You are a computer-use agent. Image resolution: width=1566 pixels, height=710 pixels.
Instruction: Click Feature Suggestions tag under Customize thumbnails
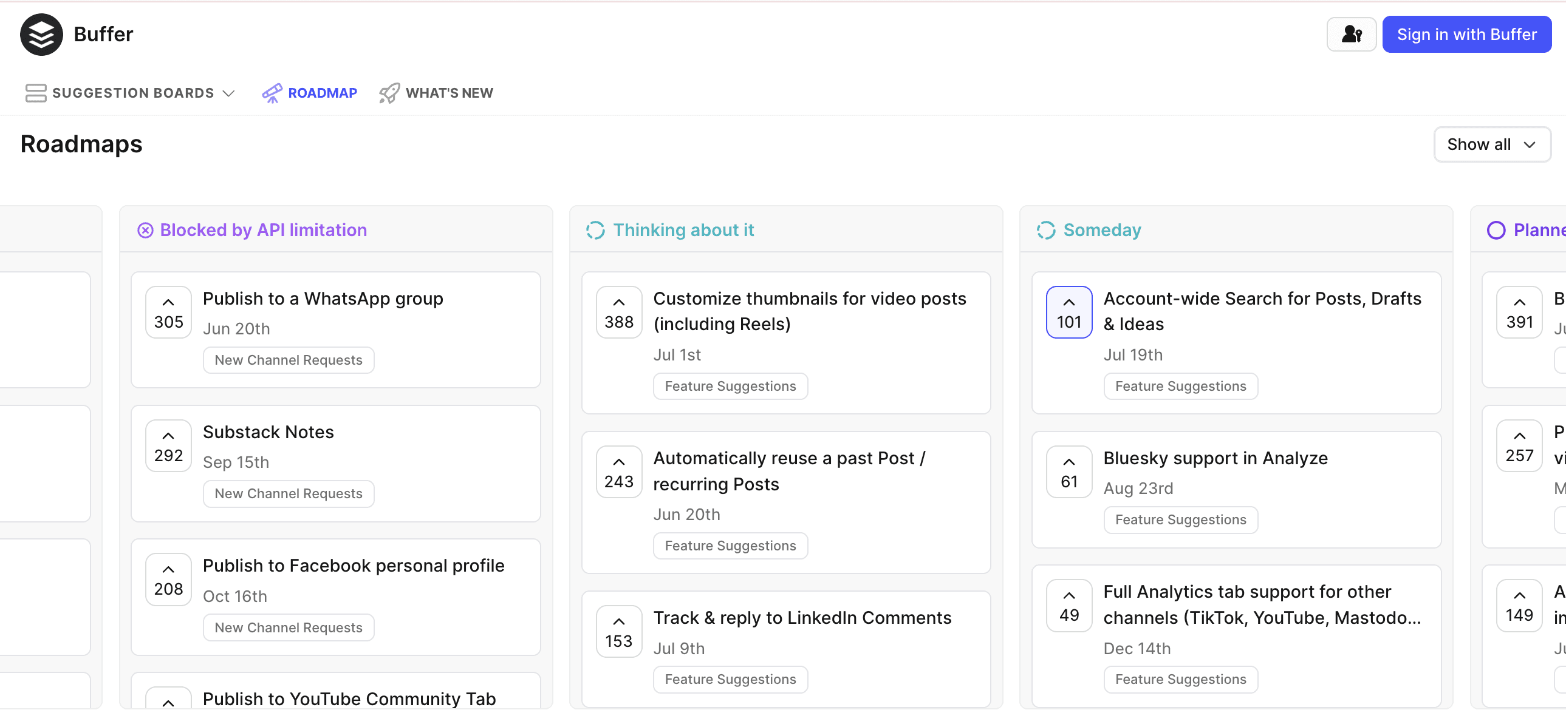click(730, 387)
